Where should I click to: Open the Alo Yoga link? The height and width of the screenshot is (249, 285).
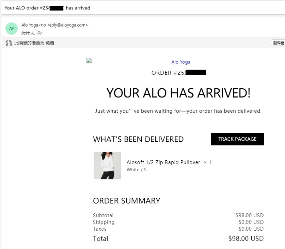(x=181, y=62)
